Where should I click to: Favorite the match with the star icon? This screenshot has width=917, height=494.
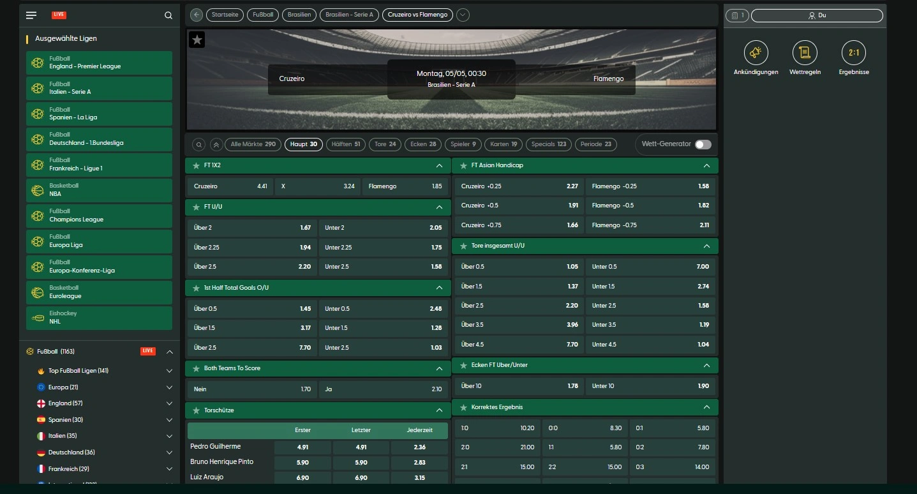[x=197, y=40]
